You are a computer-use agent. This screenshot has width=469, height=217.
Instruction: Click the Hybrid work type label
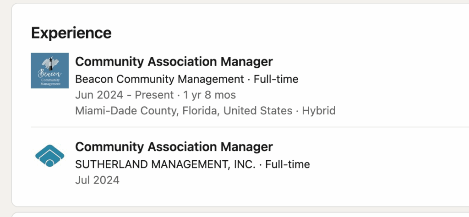pyautogui.click(x=319, y=111)
